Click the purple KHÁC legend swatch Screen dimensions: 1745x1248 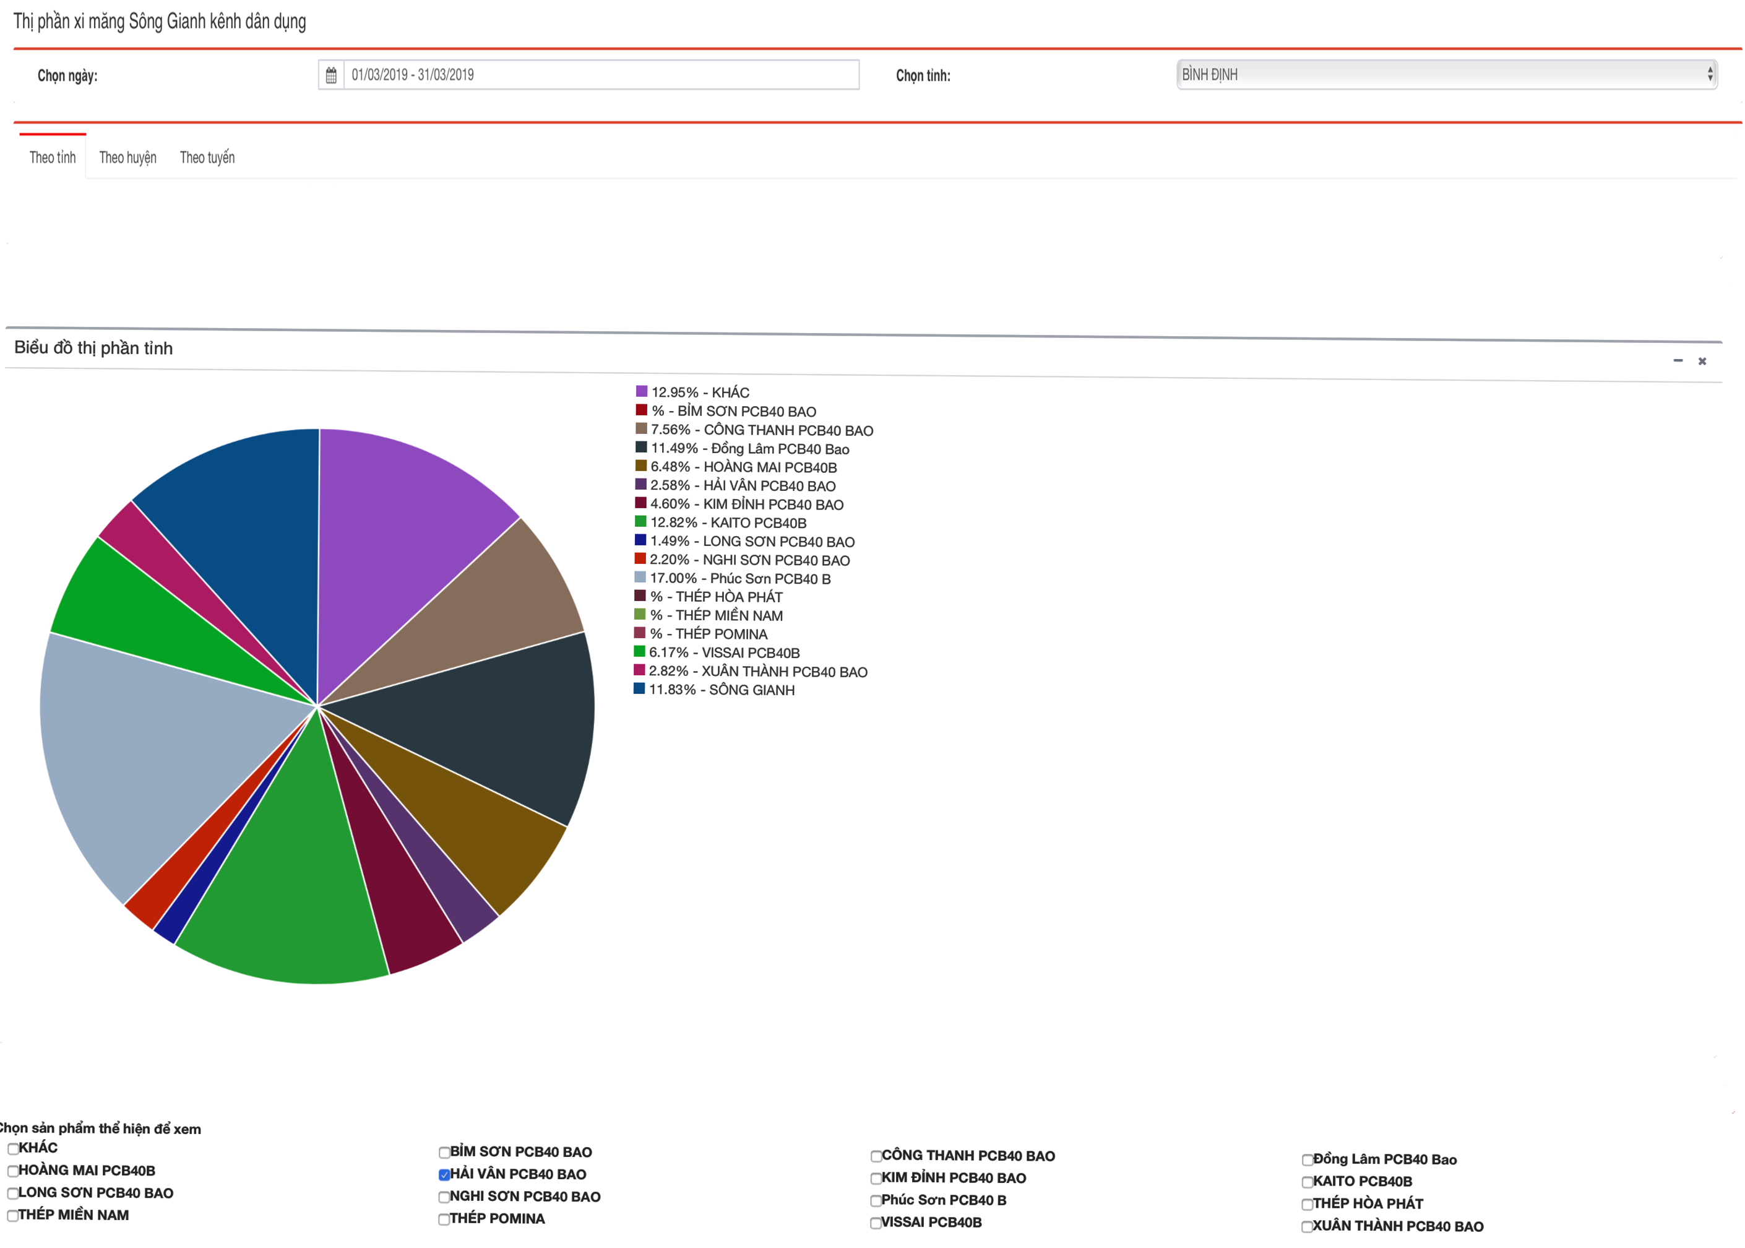click(641, 391)
